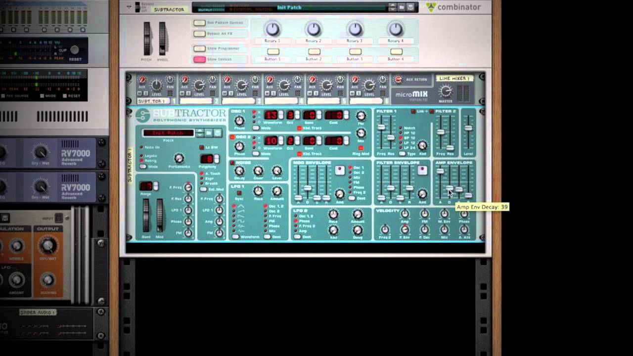Image resolution: width=633 pixels, height=356 pixels.
Task: Click LFO 1 Dest selector button
Action: (x=268, y=237)
